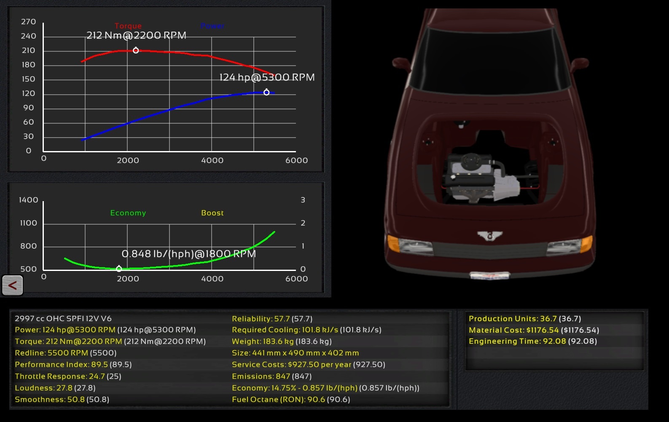669x422 pixels.
Task: Select the torque peak marker at 2200 RPM
Action: pos(136,50)
